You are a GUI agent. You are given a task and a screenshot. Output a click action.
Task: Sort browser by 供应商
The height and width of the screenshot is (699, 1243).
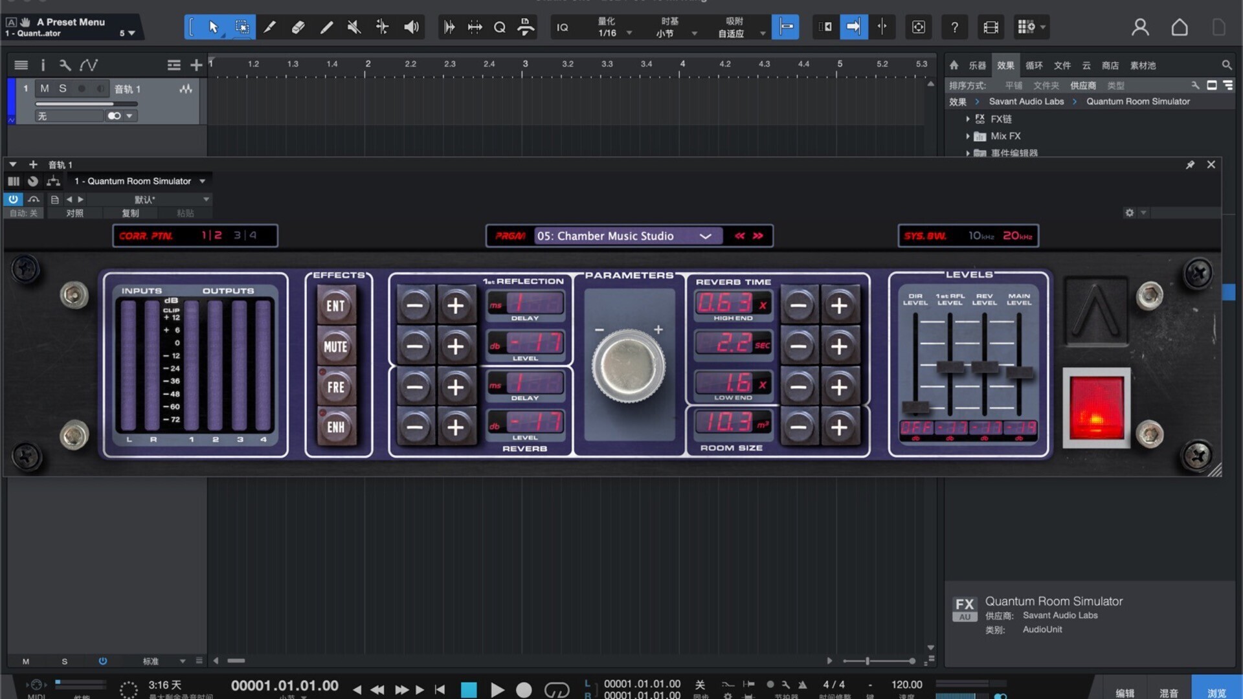[x=1082, y=85]
